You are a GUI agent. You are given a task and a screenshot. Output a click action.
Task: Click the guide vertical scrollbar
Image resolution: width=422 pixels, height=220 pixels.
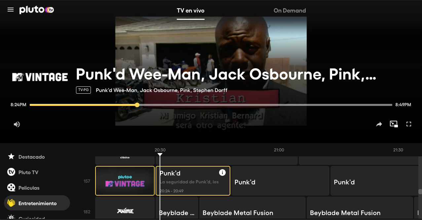420,191
